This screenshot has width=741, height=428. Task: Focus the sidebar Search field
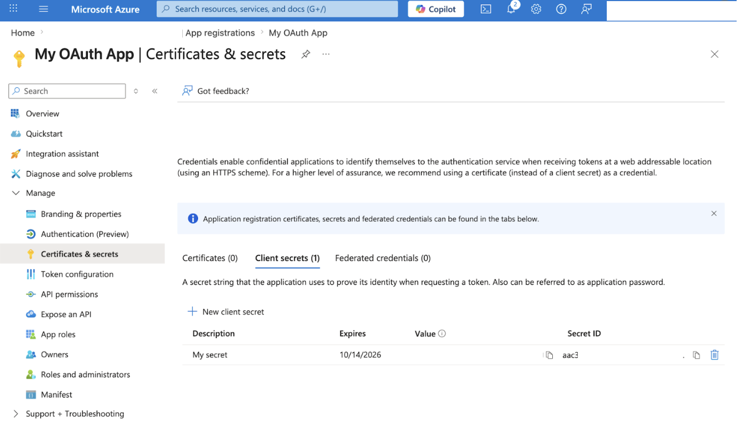[x=67, y=91]
